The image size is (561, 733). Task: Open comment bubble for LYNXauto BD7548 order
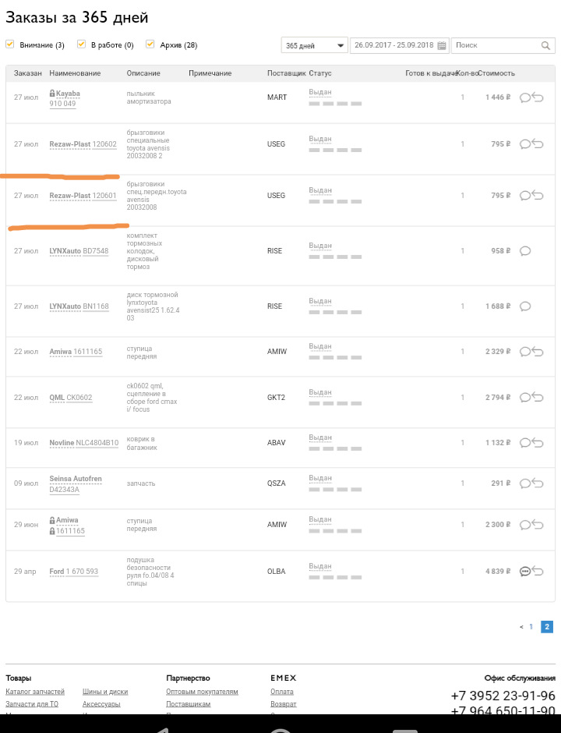coord(525,251)
